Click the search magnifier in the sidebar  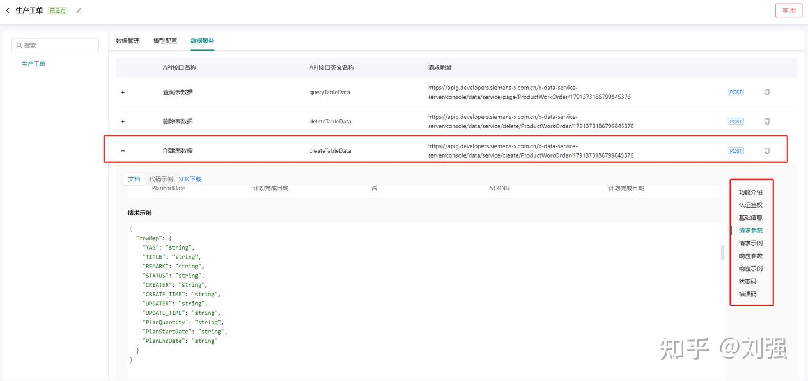coord(20,45)
